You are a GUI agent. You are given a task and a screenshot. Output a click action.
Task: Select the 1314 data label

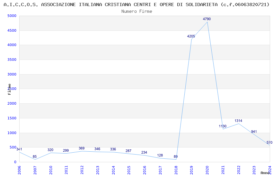click(238, 121)
